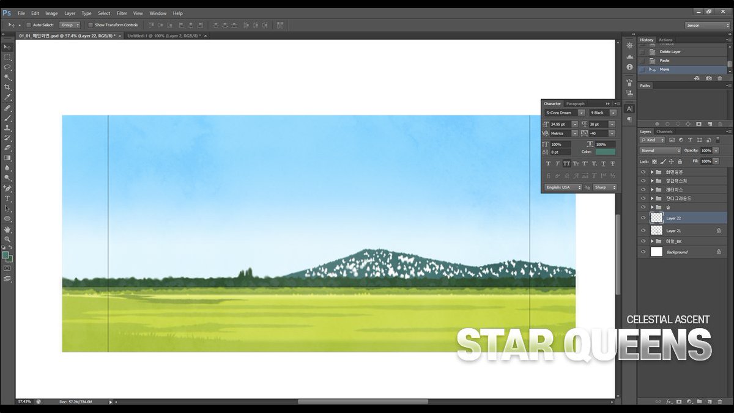Toggle Underline style in Character panel
This screenshot has width=734, height=413.
(x=603, y=164)
